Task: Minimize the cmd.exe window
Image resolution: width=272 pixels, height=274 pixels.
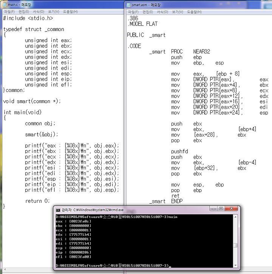Action: [214, 209]
